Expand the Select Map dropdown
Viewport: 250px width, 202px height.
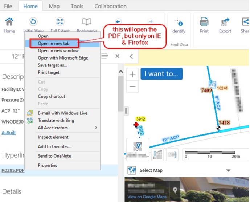click(228, 170)
